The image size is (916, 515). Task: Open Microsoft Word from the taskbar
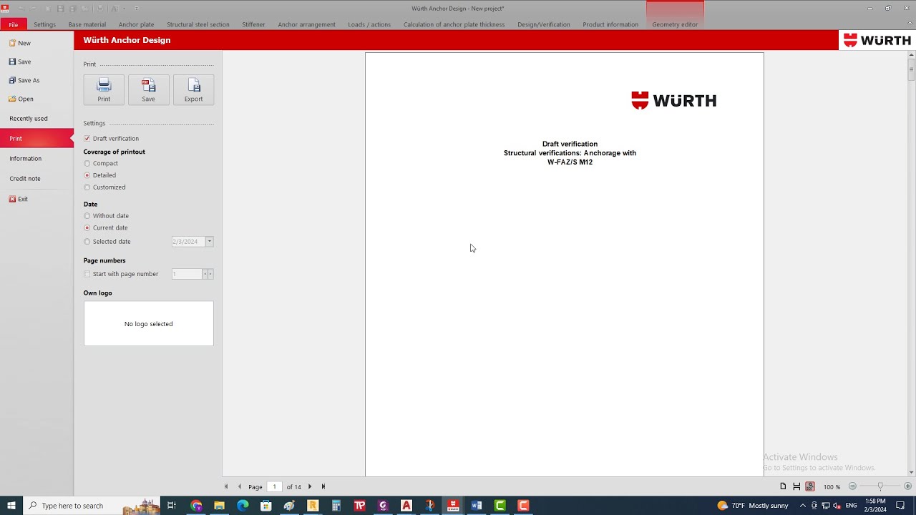(x=477, y=506)
